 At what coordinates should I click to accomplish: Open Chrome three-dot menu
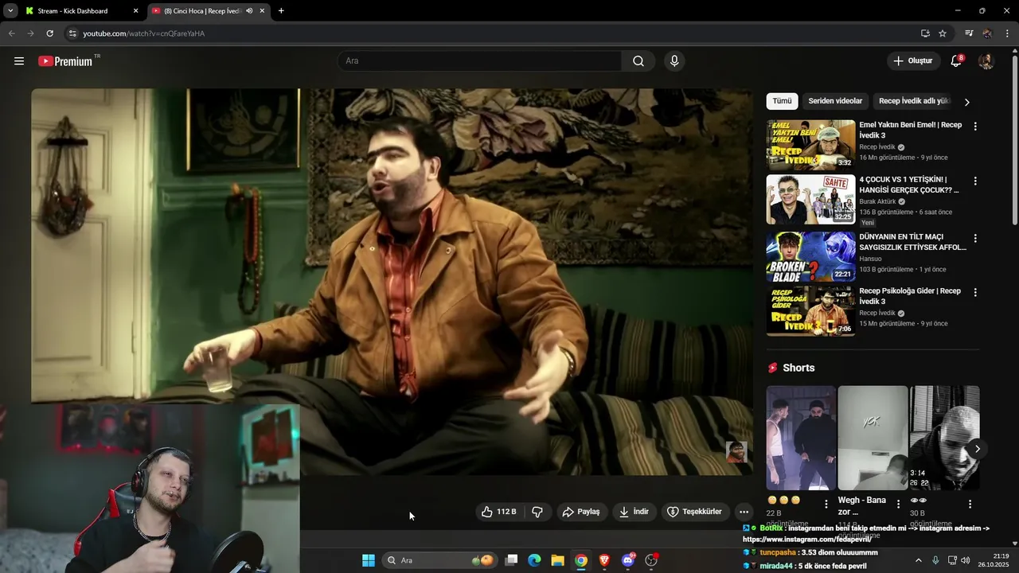1007,33
